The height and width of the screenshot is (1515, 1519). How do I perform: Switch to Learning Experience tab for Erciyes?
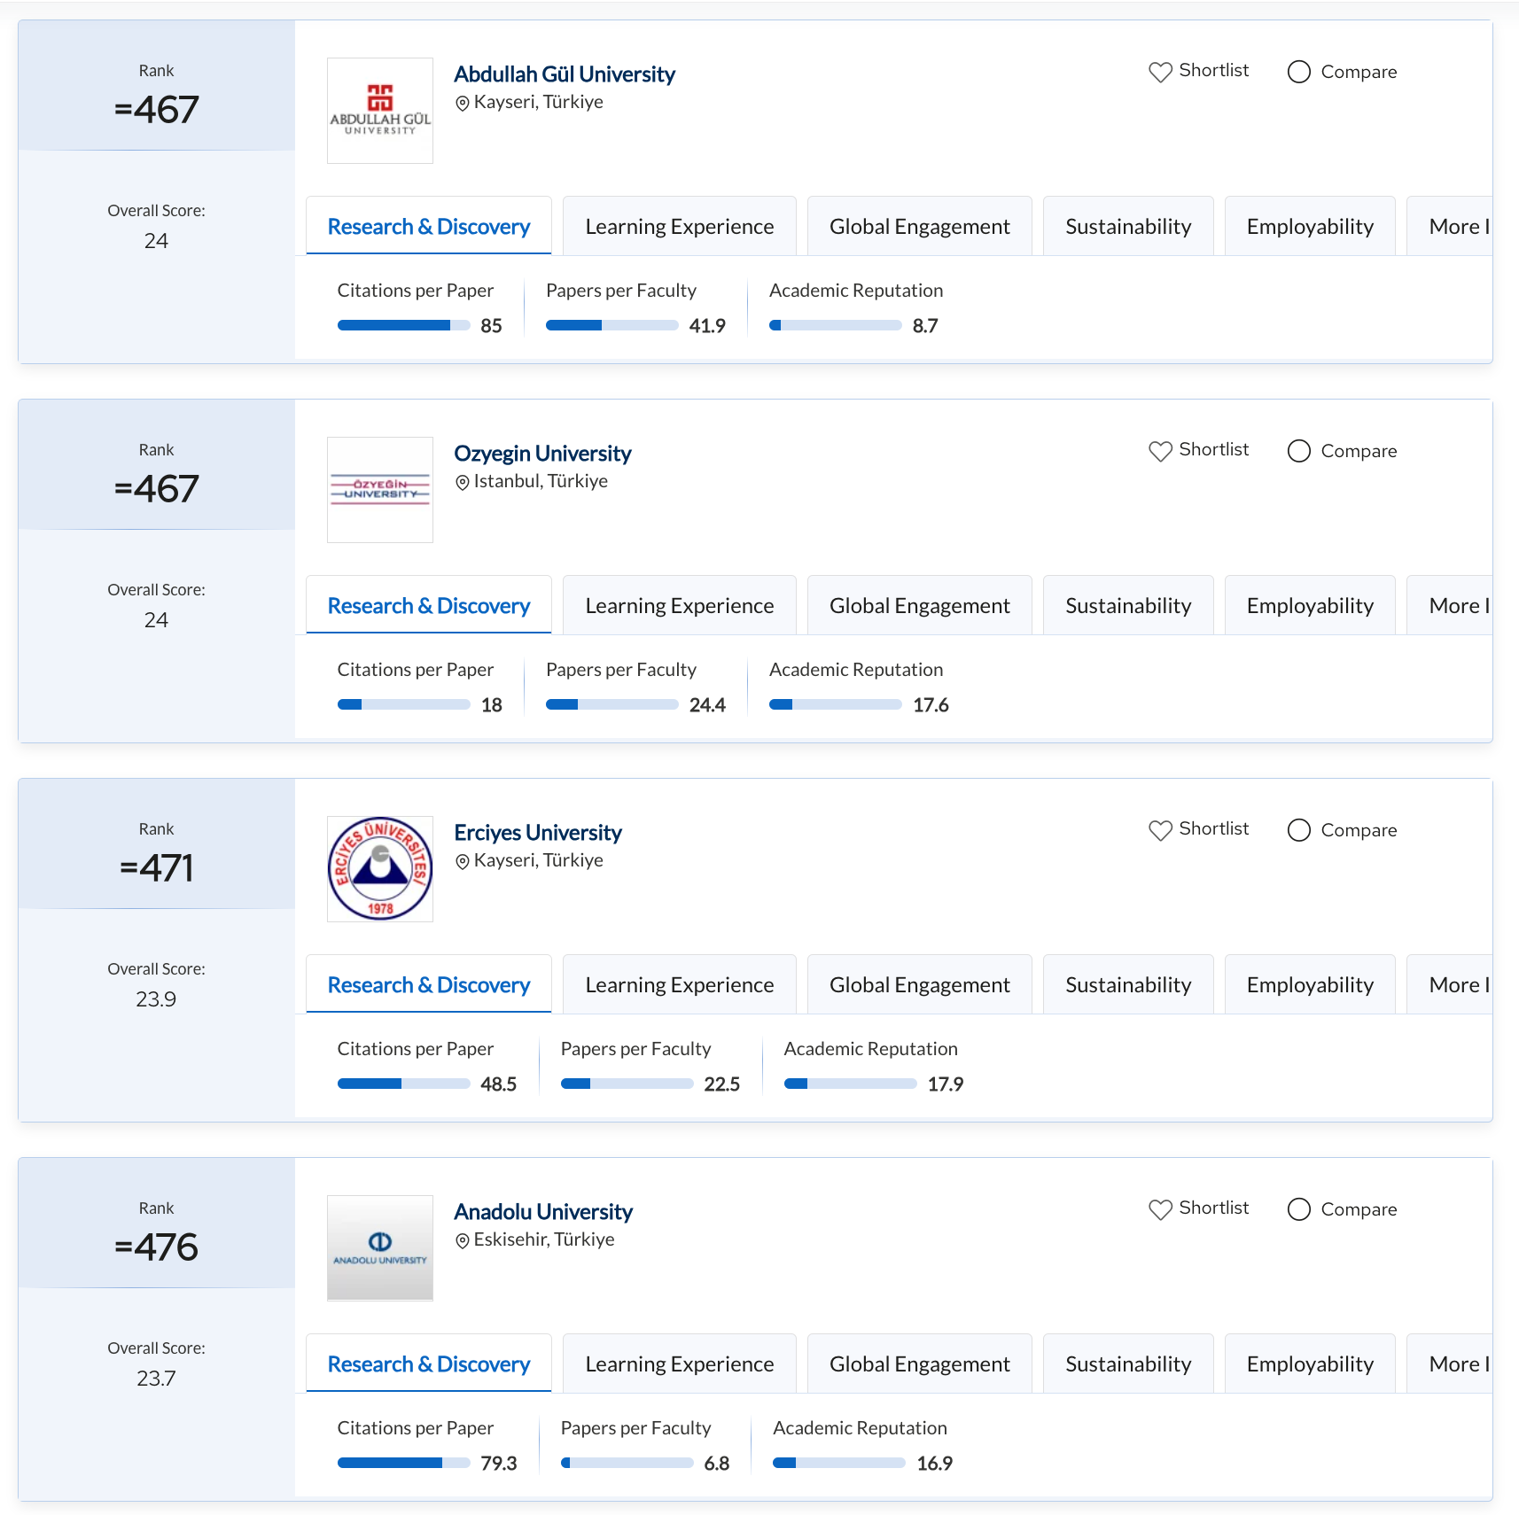(x=679, y=985)
